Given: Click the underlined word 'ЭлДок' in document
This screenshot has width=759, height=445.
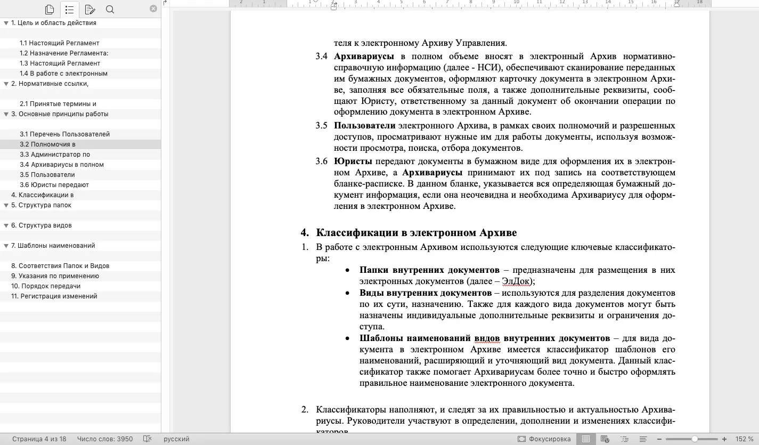Looking at the screenshot, I should 516,281.
